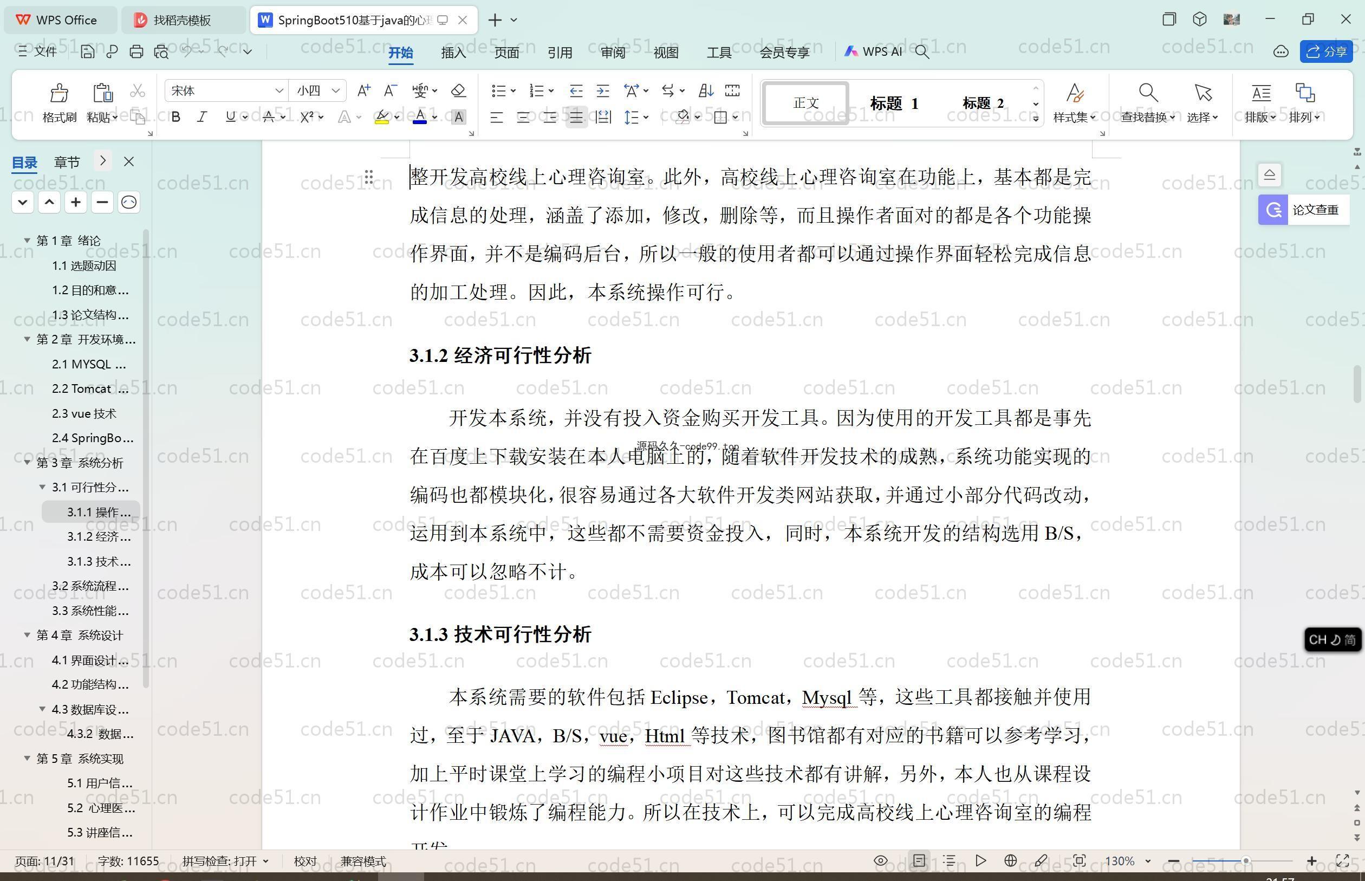1365x881 pixels.
Task: Click 校对 proofread in status bar
Action: point(305,860)
